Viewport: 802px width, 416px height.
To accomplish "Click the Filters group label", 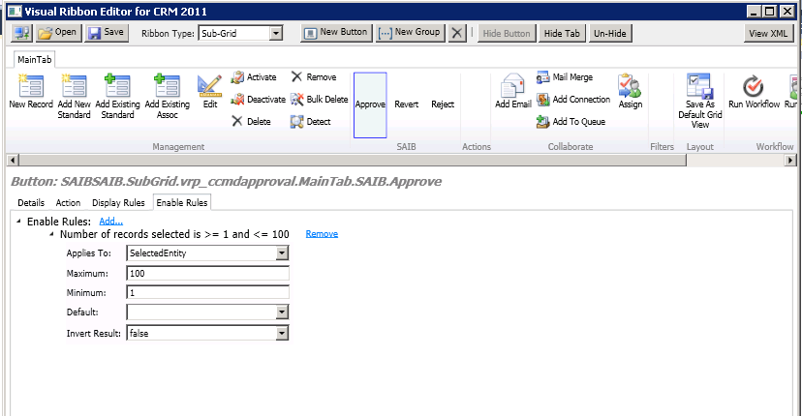I will [x=662, y=147].
